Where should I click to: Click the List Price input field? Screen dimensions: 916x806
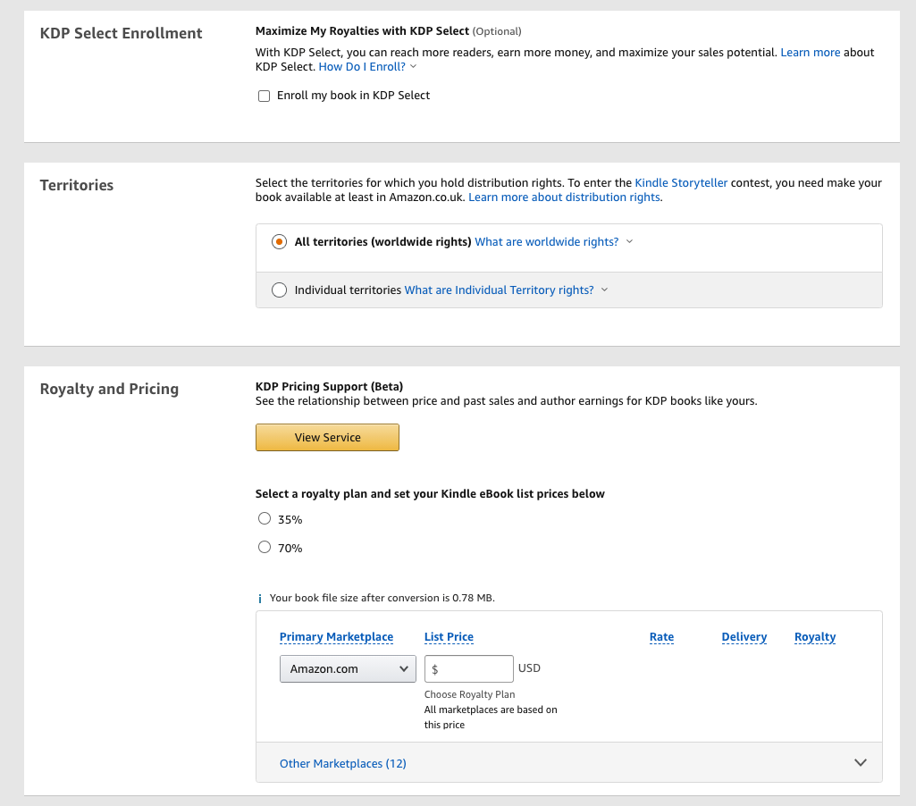click(x=472, y=668)
